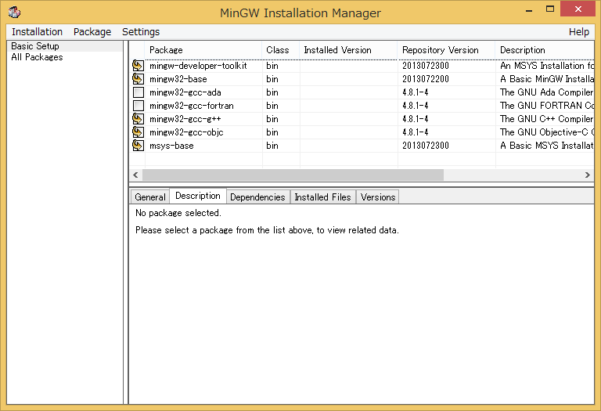The image size is (601, 411).
Task: Switch to the Description tab
Action: (x=198, y=196)
